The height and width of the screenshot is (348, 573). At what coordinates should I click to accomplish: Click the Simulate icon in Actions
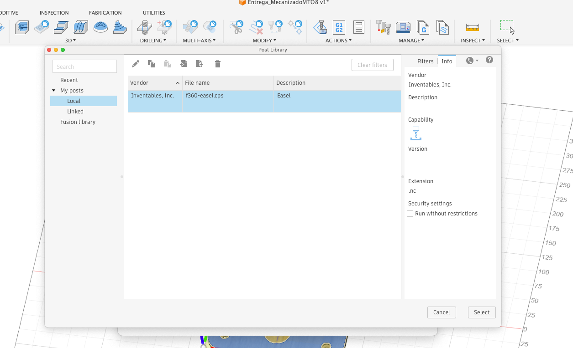321,27
